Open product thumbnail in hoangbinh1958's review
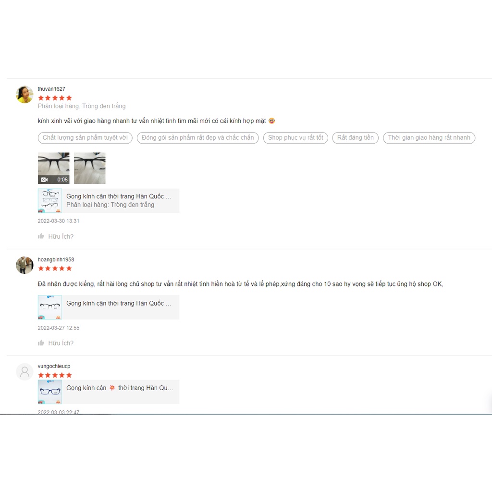 tap(50, 307)
